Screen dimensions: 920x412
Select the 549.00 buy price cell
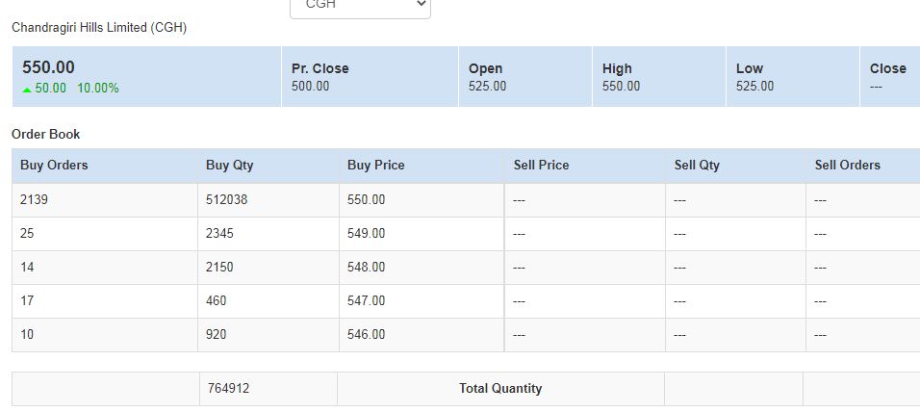[x=366, y=234]
